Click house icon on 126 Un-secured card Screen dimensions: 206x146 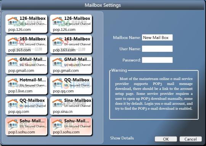tap(57, 21)
